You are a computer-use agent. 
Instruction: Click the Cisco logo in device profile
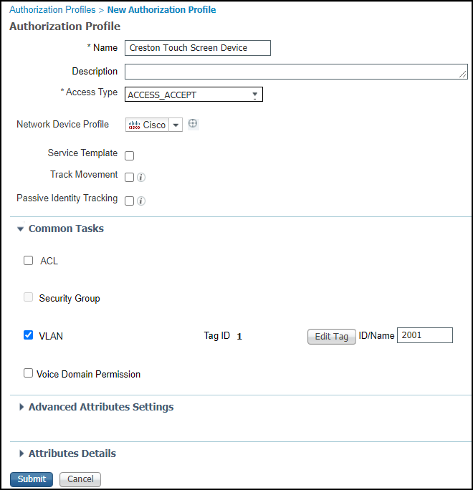134,125
